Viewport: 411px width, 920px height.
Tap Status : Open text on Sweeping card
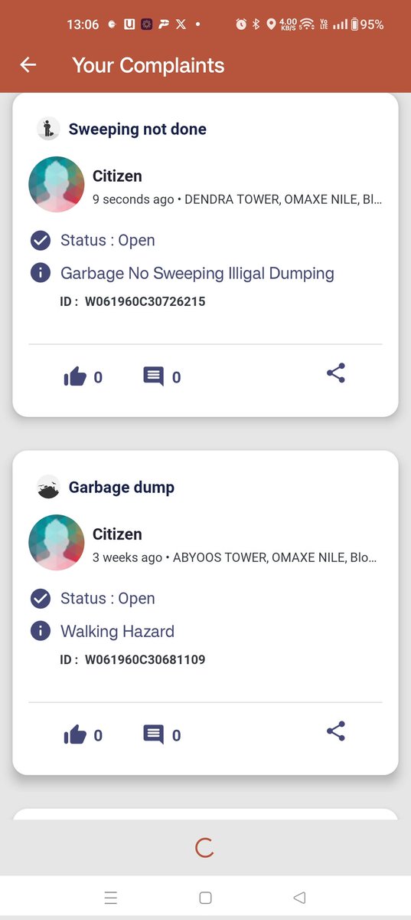click(x=108, y=240)
